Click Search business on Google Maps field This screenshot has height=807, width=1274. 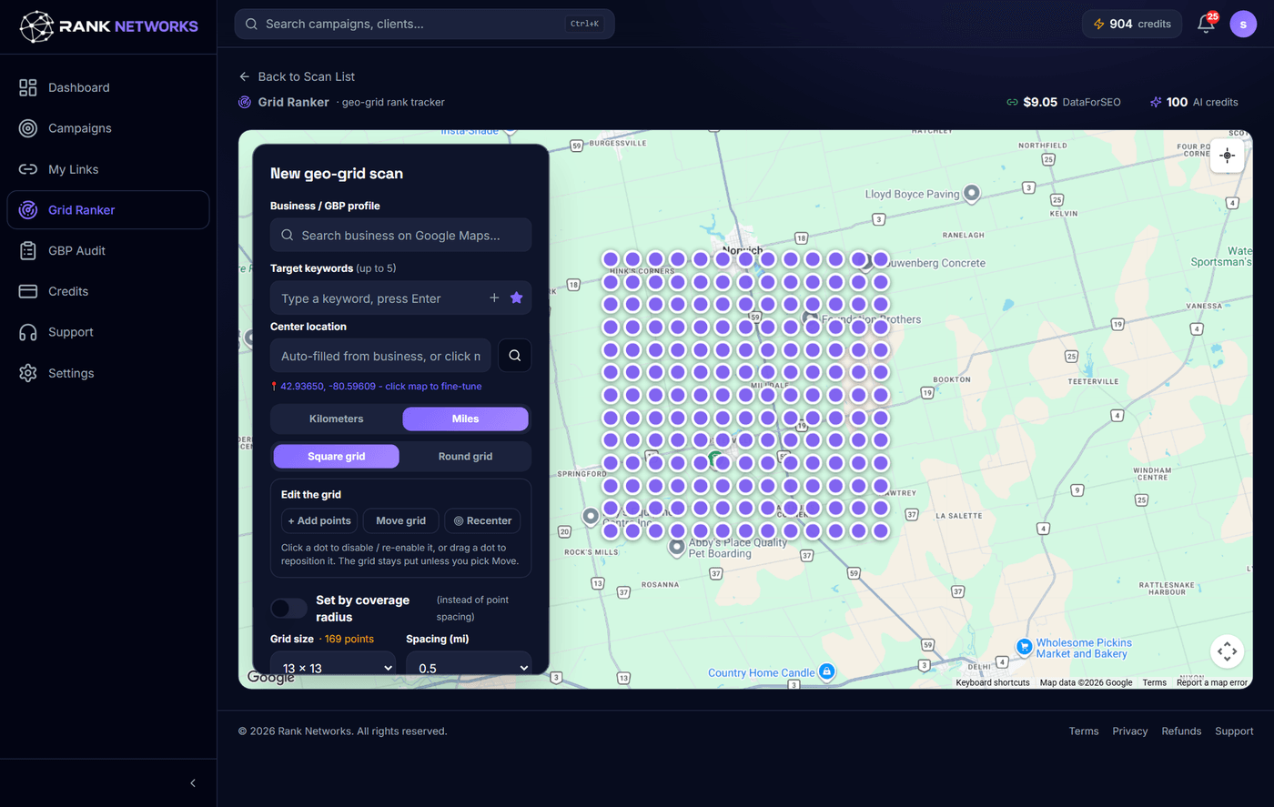pyautogui.click(x=400, y=235)
